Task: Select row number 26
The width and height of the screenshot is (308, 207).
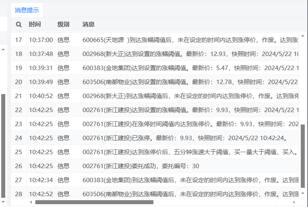Action: (x=18, y=166)
